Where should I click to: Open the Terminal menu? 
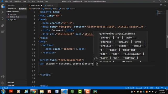(40, 1)
